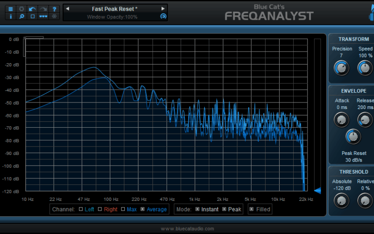Click the magnifier zoom icon
The width and height of the screenshot is (374, 234).
tap(22, 16)
